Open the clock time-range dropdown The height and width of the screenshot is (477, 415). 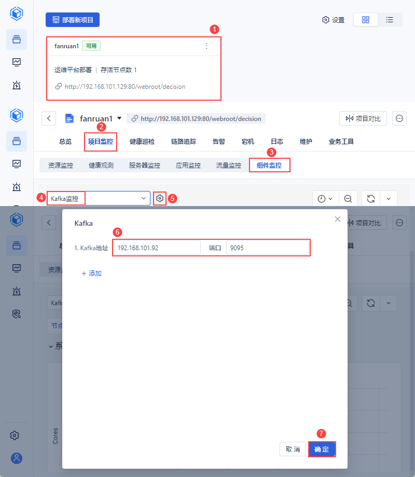[325, 199]
